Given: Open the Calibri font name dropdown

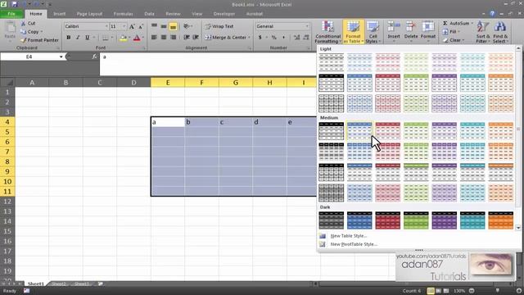Looking at the screenshot, I should coord(106,26).
